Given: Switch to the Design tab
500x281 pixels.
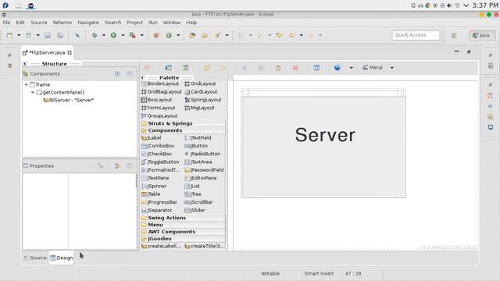Looking at the screenshot, I should pyautogui.click(x=61, y=258).
